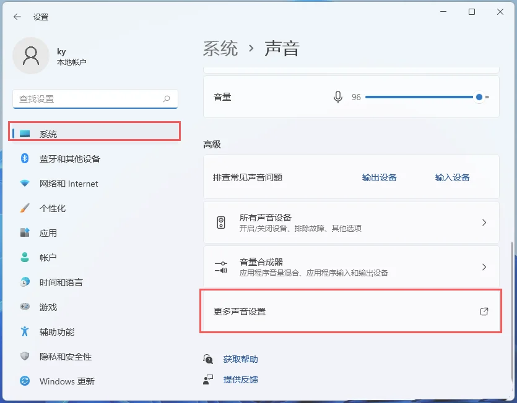Click the back arrow in Settings

pyautogui.click(x=17, y=17)
